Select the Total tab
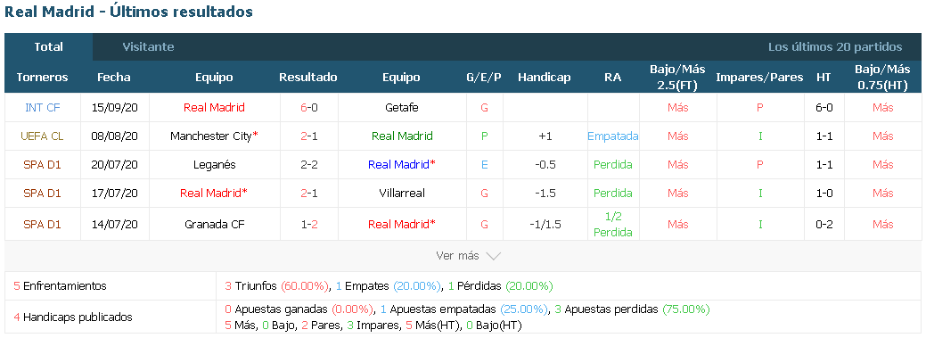 click(48, 46)
